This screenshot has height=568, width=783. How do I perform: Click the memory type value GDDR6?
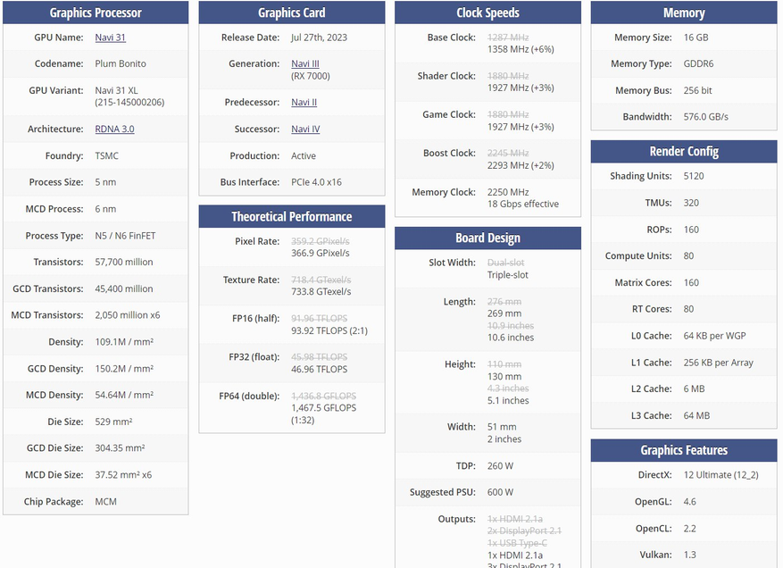[698, 64]
